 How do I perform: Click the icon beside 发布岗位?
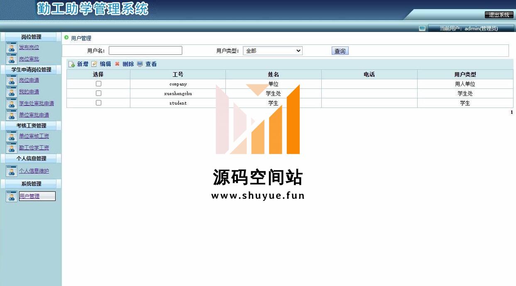[x=12, y=47]
